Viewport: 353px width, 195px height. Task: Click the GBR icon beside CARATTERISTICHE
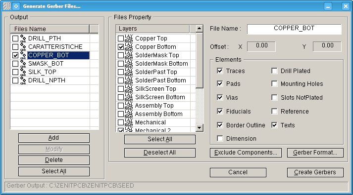point(23,47)
